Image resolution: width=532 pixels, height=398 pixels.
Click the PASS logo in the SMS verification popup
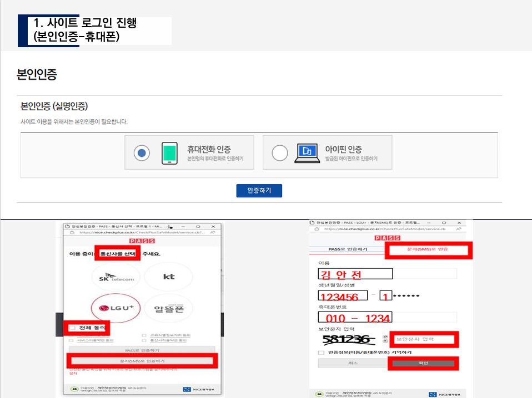388,238
